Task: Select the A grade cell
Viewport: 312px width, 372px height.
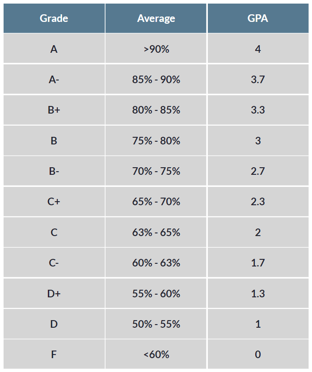Action: [54, 49]
